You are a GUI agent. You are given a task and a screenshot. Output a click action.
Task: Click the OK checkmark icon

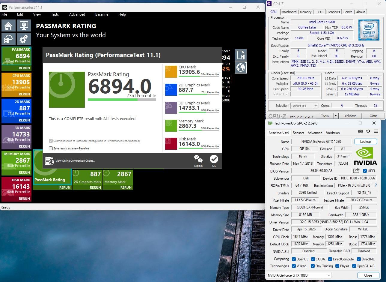coord(214,159)
